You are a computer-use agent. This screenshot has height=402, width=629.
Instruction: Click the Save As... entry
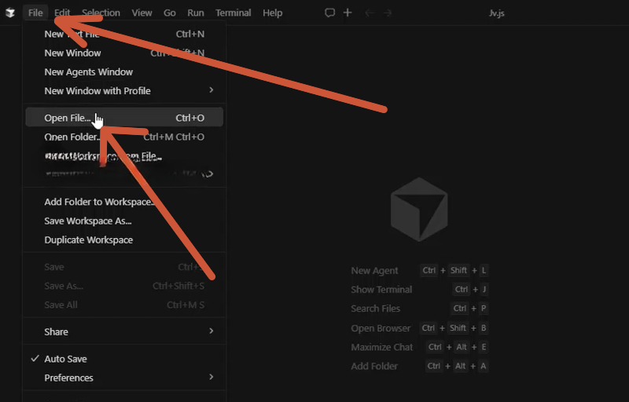pos(124,286)
